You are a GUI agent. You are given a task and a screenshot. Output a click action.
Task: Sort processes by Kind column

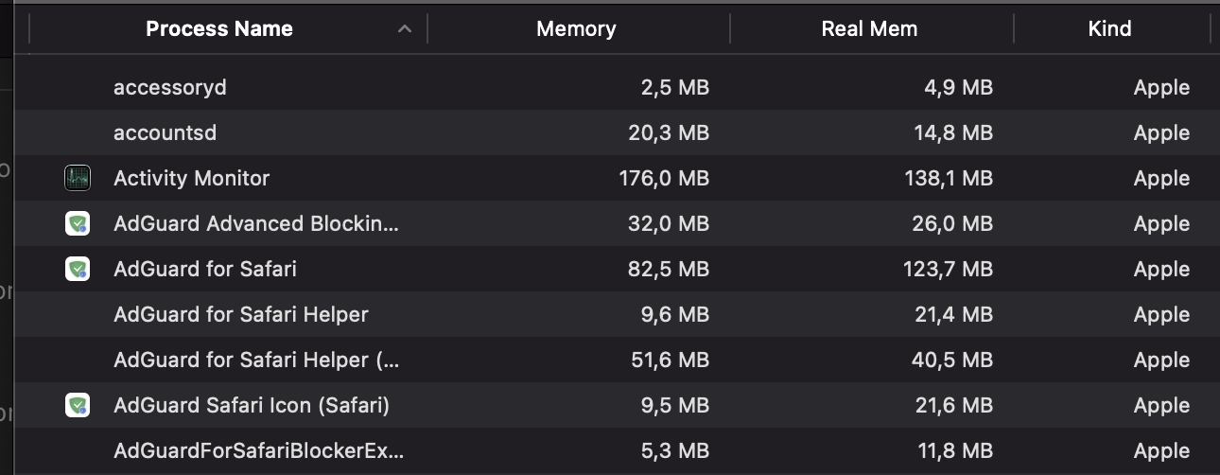(1109, 29)
